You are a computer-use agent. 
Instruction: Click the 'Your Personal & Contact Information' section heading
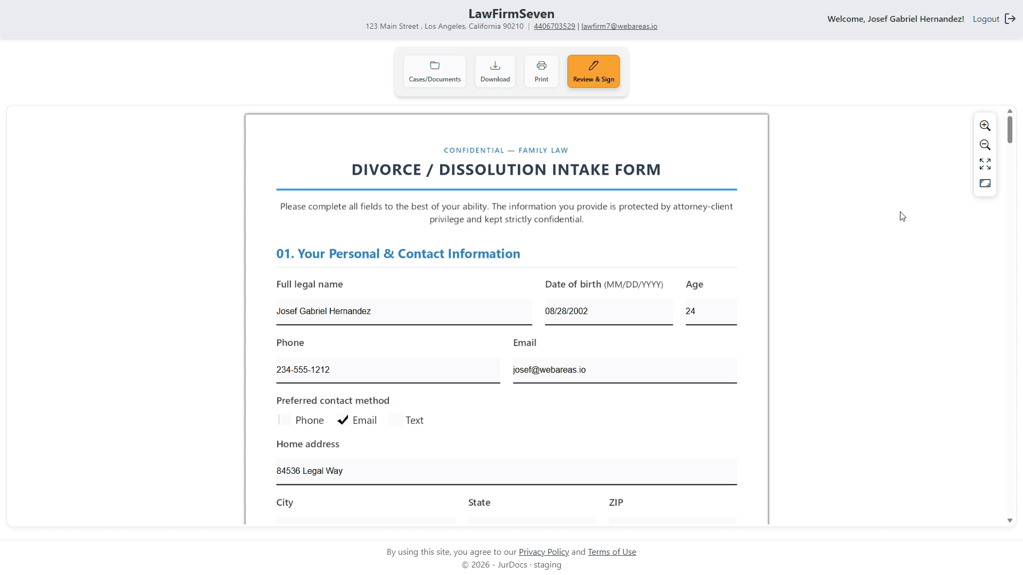click(x=398, y=253)
